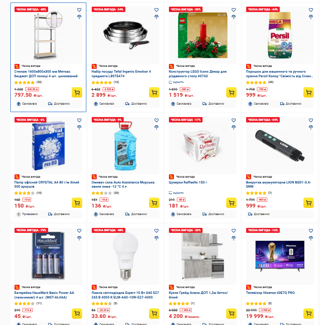Open Викрутка акумуляторна LION BSD1-3.6 link
This screenshot has height=325, width=320.
[x=278, y=184]
